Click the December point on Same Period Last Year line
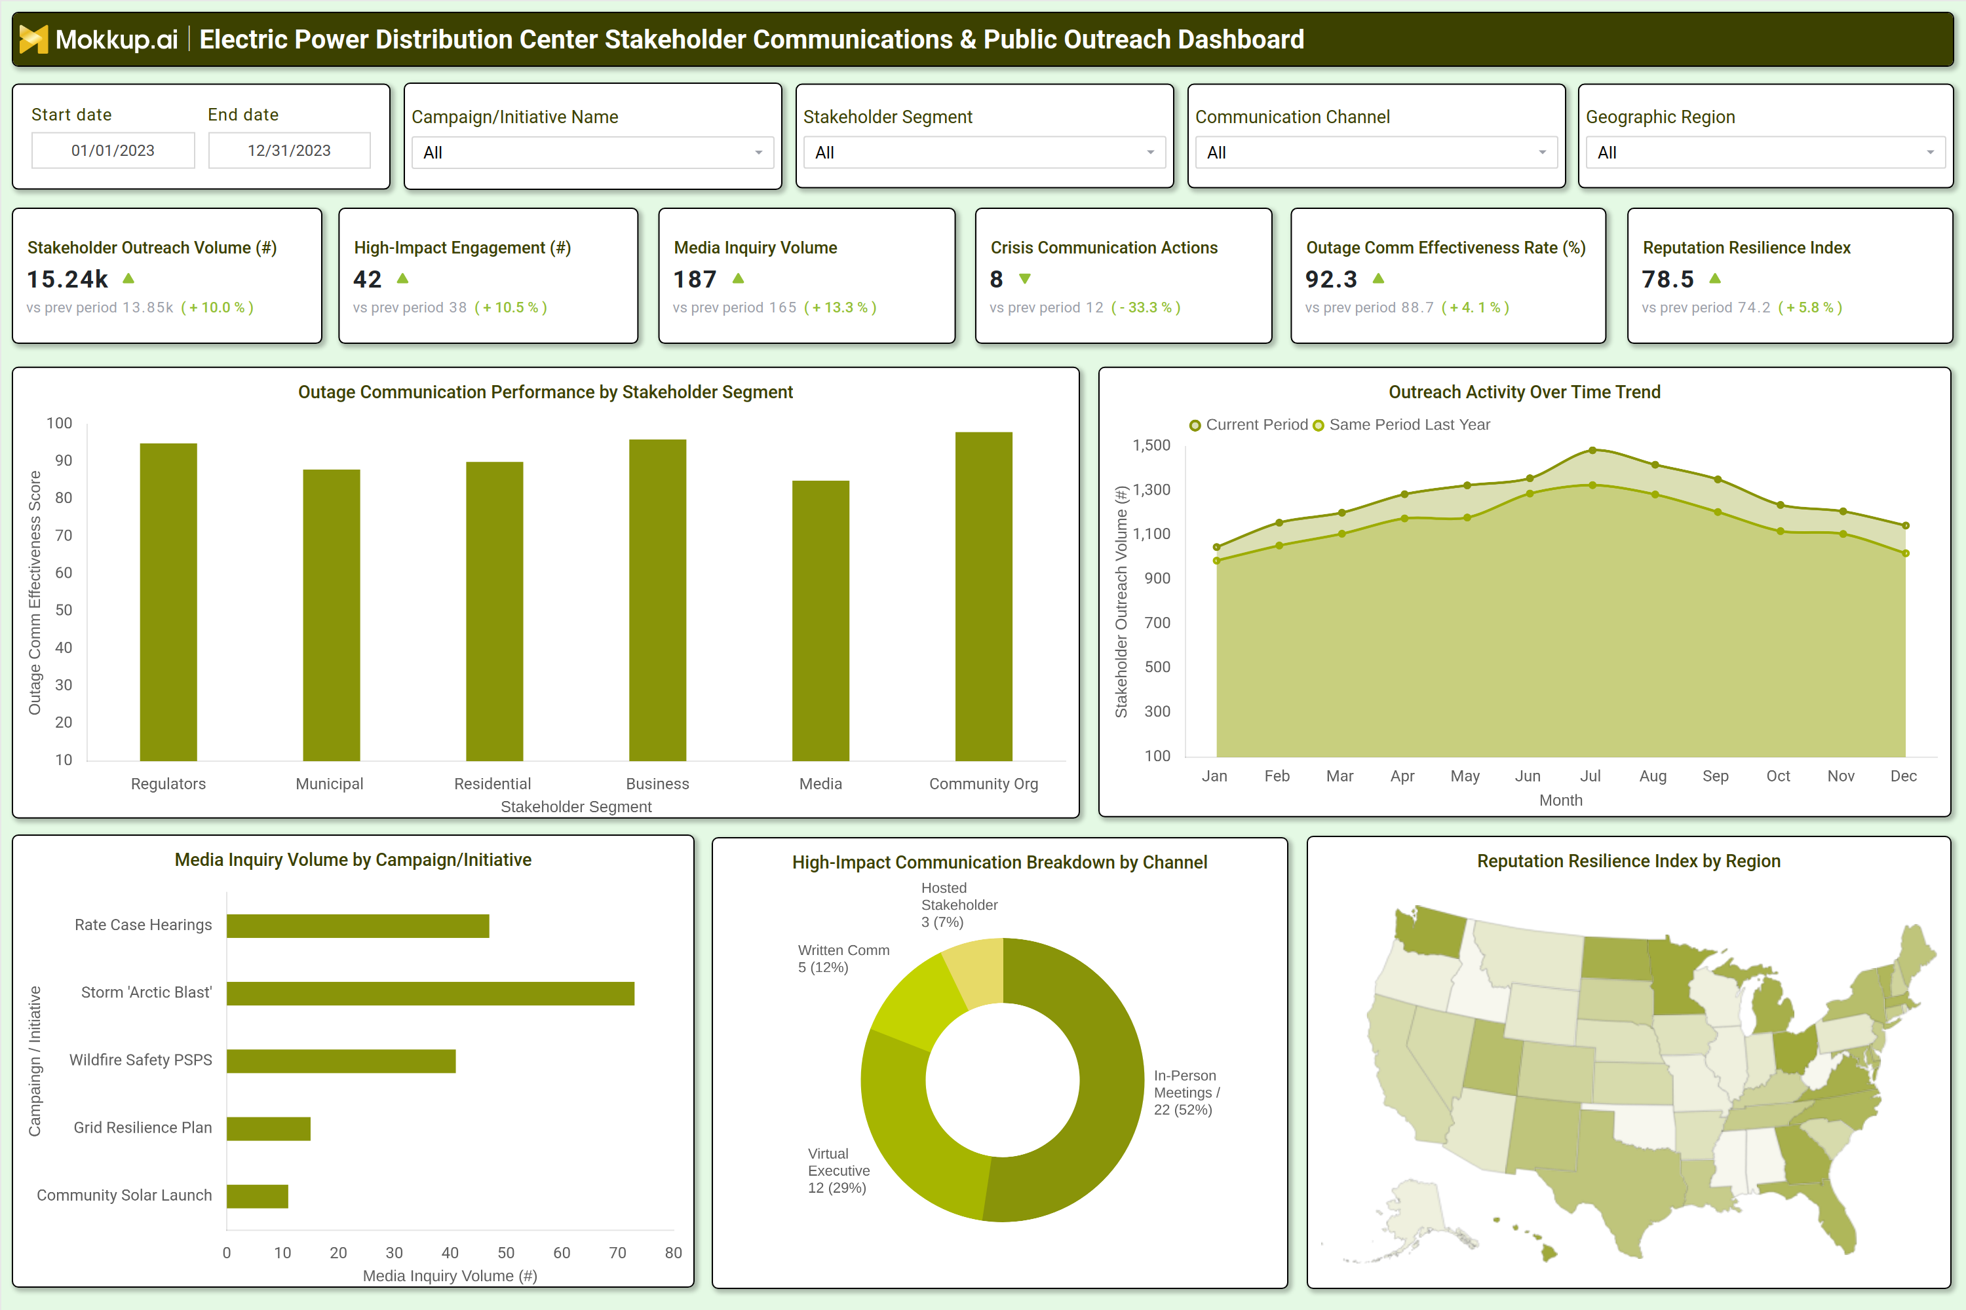The width and height of the screenshot is (1966, 1310). click(x=1906, y=553)
